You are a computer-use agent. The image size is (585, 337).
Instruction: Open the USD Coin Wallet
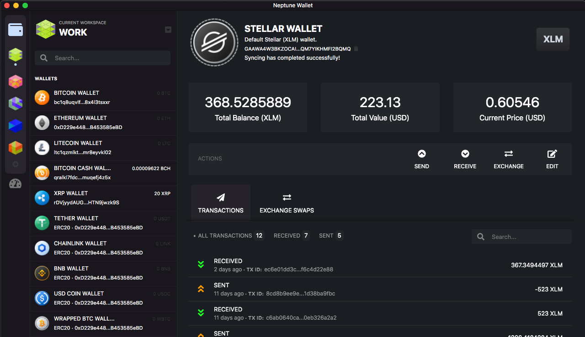(103, 298)
